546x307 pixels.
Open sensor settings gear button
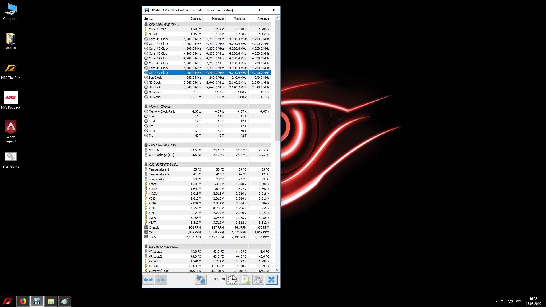(x=258, y=280)
